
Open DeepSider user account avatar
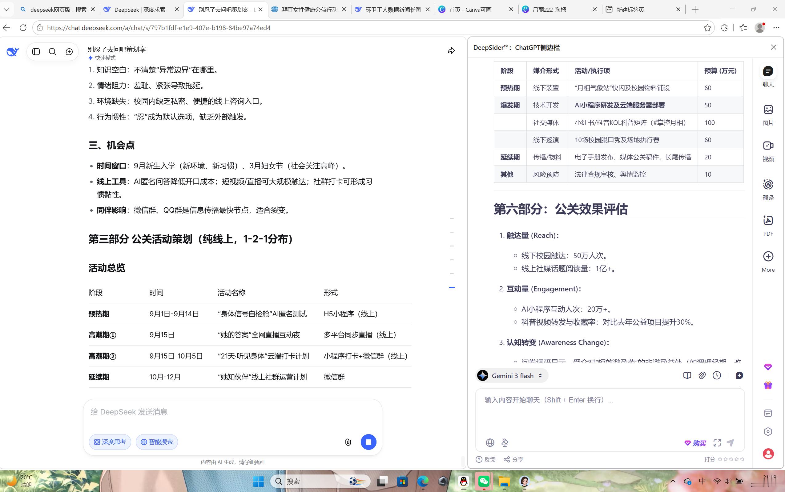[768, 454]
